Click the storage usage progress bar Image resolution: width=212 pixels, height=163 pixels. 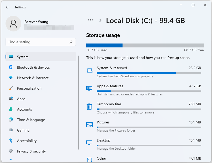tap(145, 45)
